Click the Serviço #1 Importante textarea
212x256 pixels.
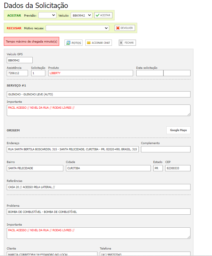[98, 110]
